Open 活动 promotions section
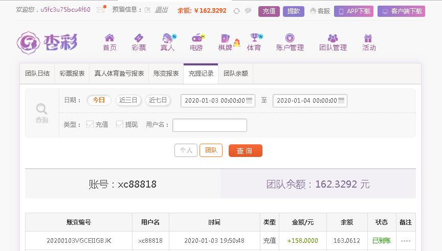This screenshot has width=442, height=251. (369, 42)
